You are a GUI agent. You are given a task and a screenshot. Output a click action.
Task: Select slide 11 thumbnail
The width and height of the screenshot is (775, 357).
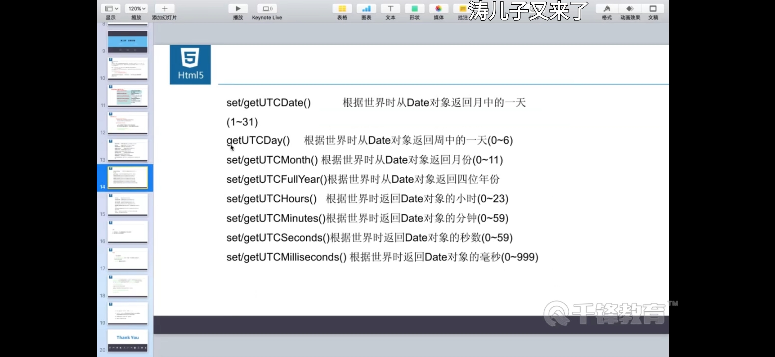pyautogui.click(x=128, y=96)
